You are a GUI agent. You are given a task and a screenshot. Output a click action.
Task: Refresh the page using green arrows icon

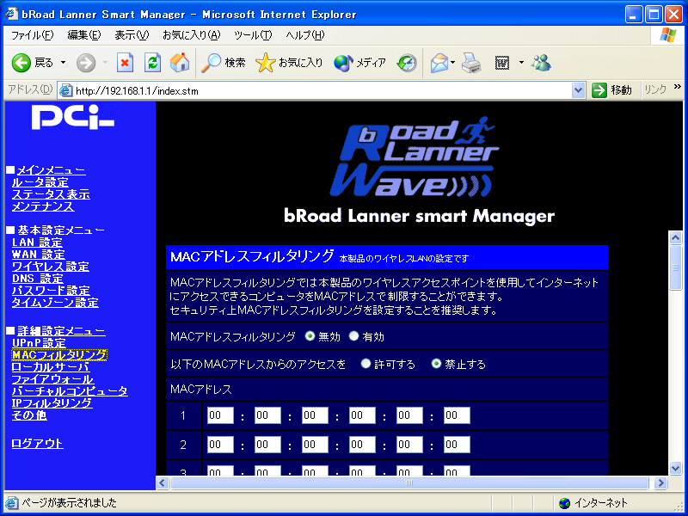click(152, 63)
